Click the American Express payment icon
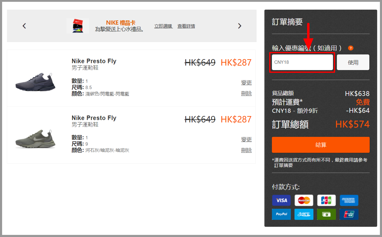 click(349, 200)
